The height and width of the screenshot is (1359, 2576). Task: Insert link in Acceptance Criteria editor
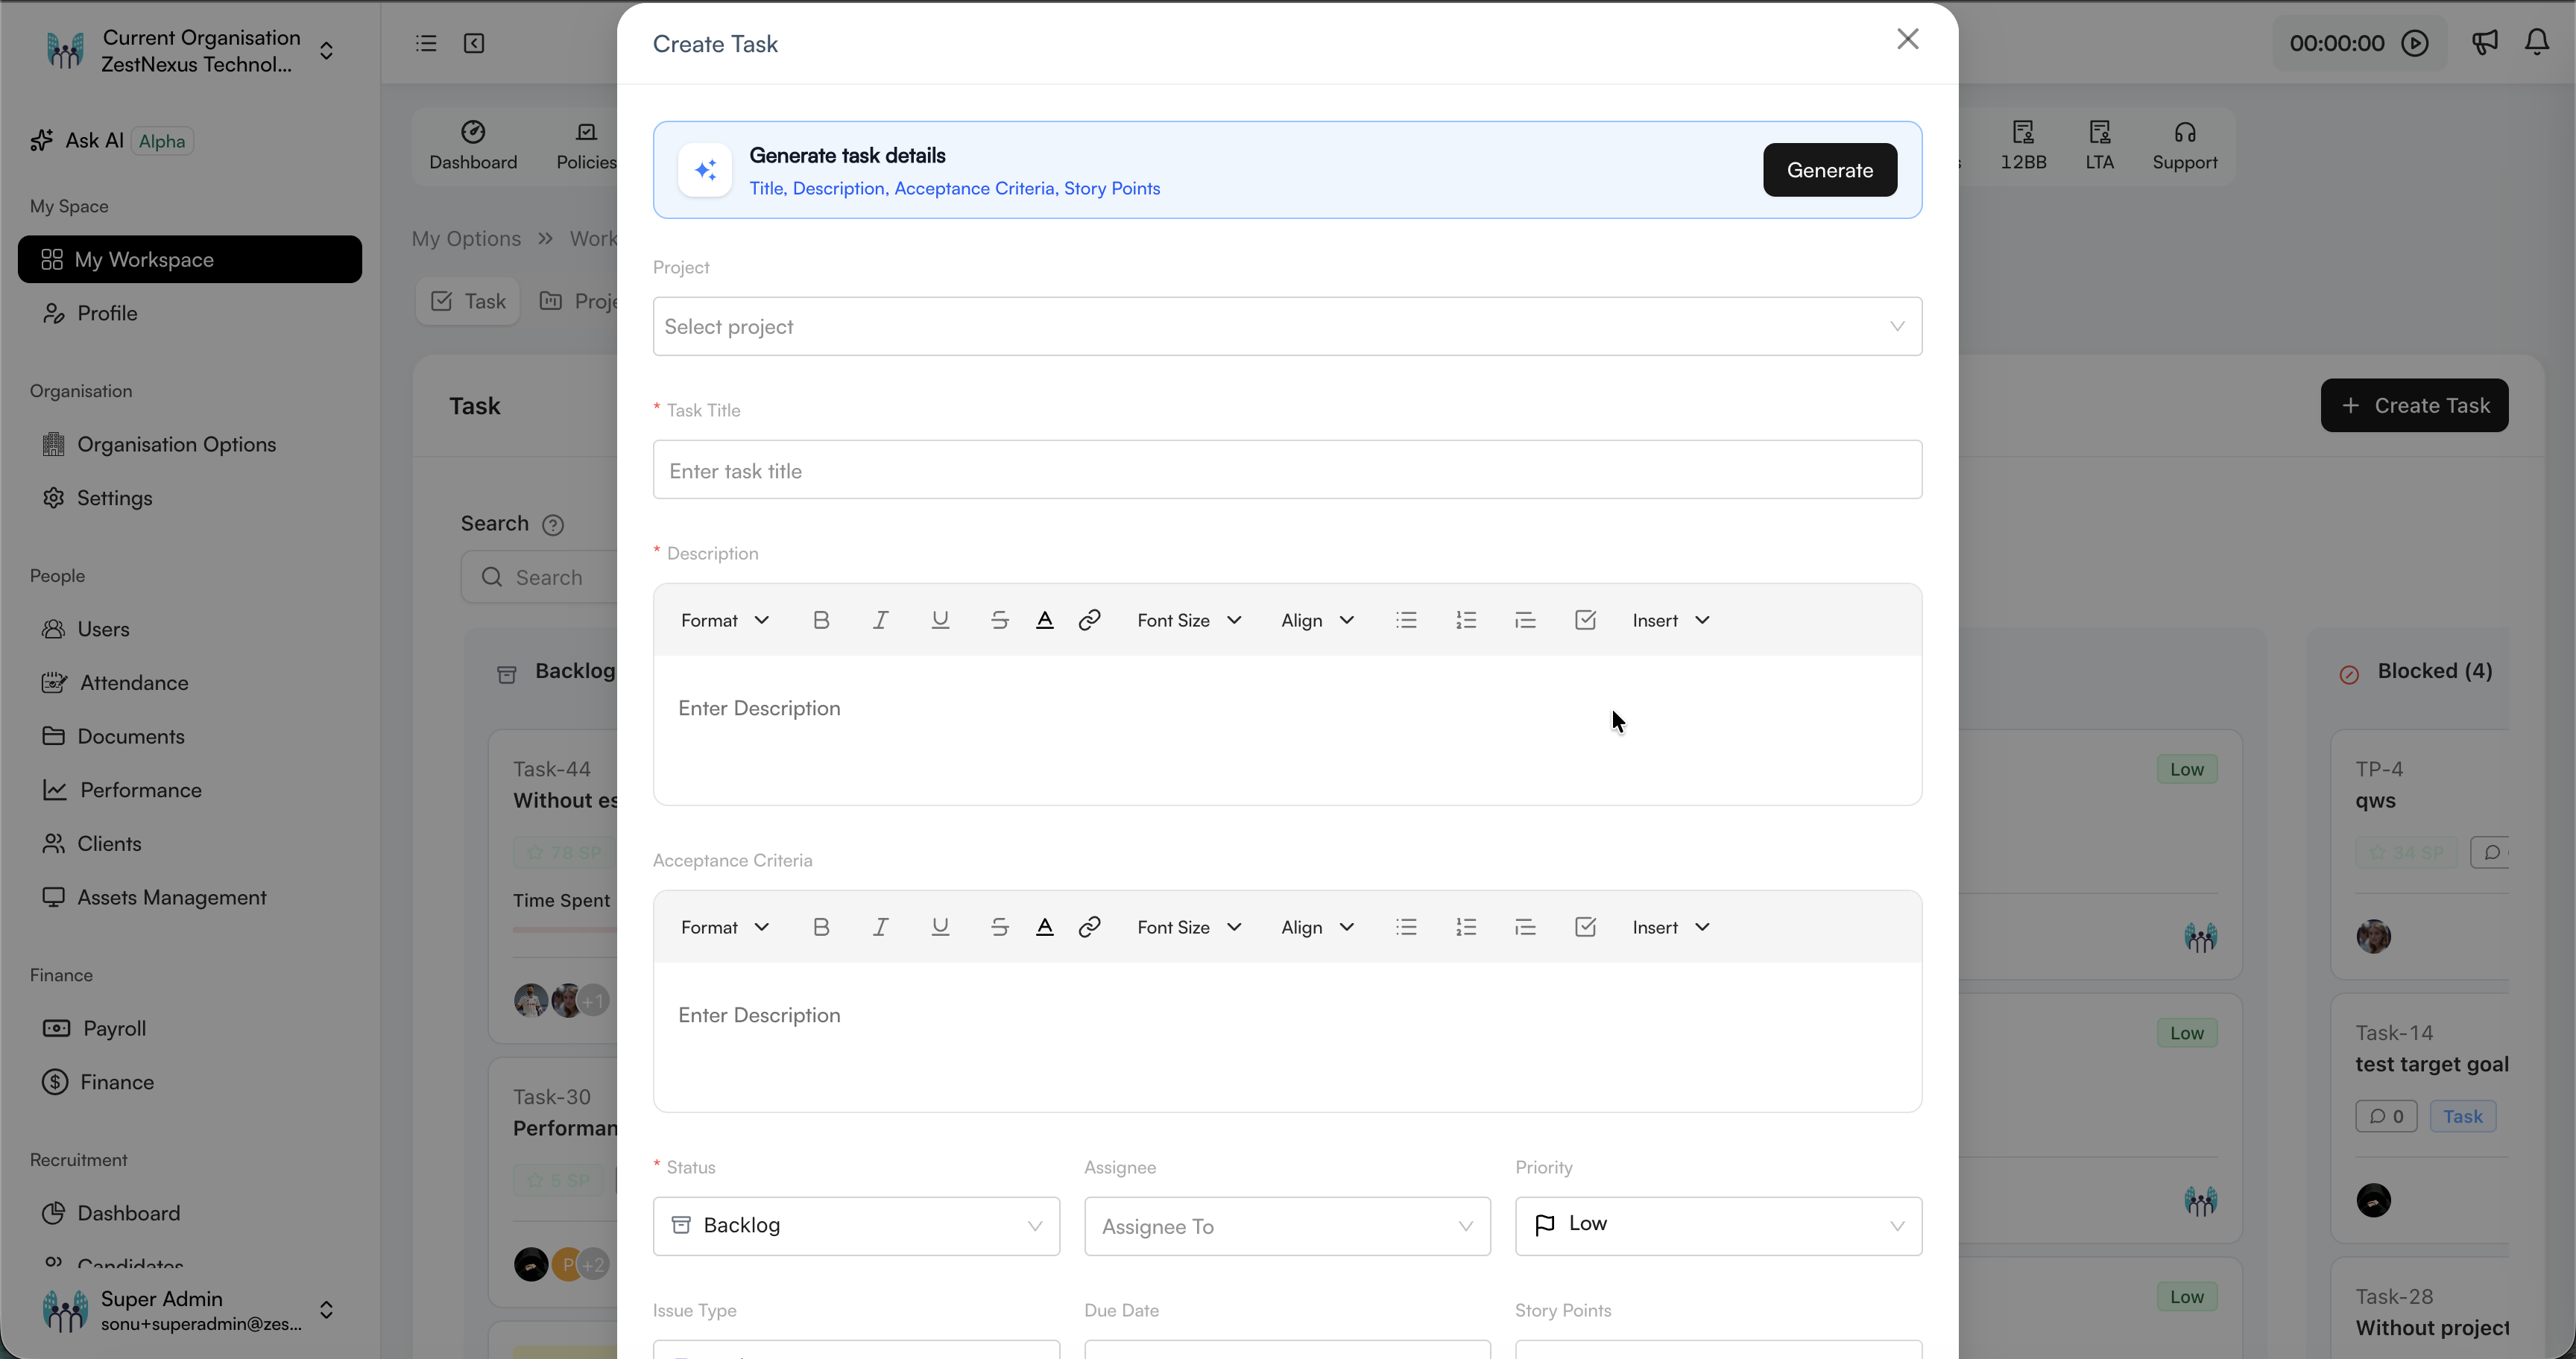click(1089, 928)
